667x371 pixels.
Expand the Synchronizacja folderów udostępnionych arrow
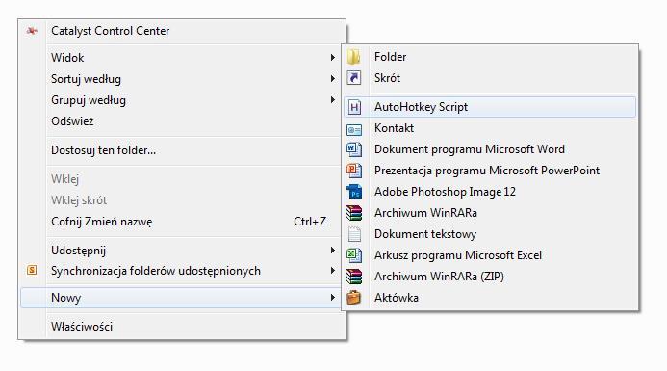click(333, 271)
